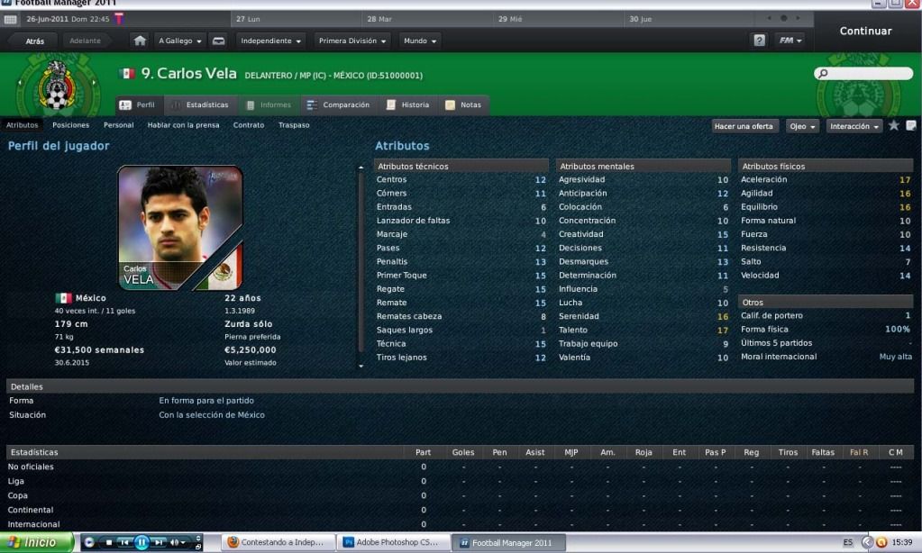Open the player note icon beside the star
The height and width of the screenshot is (553, 922).
tap(911, 126)
